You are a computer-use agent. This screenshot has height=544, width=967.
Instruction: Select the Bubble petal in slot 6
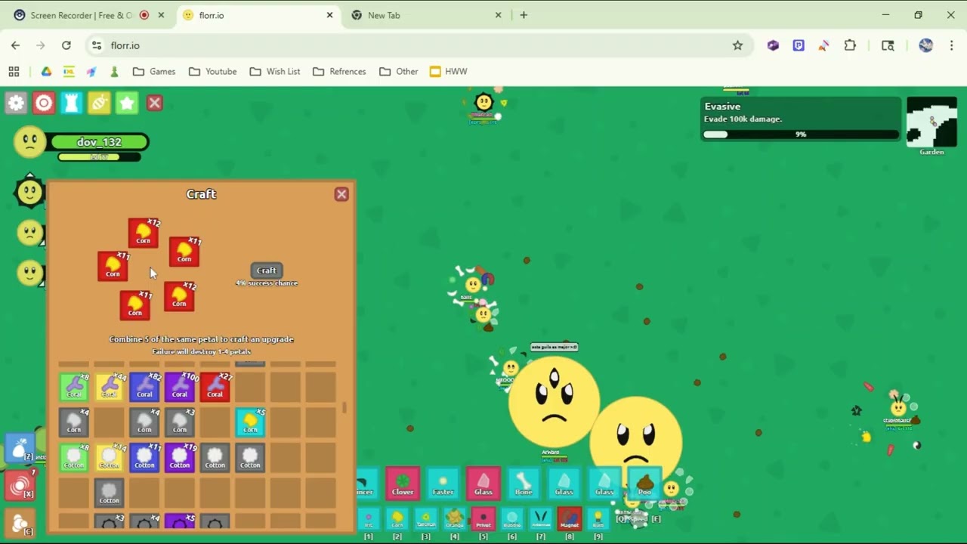[512, 518]
